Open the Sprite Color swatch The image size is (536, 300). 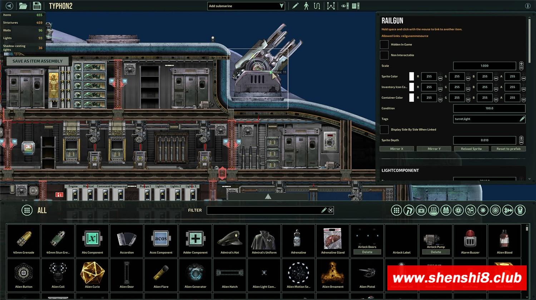pyautogui.click(x=411, y=76)
